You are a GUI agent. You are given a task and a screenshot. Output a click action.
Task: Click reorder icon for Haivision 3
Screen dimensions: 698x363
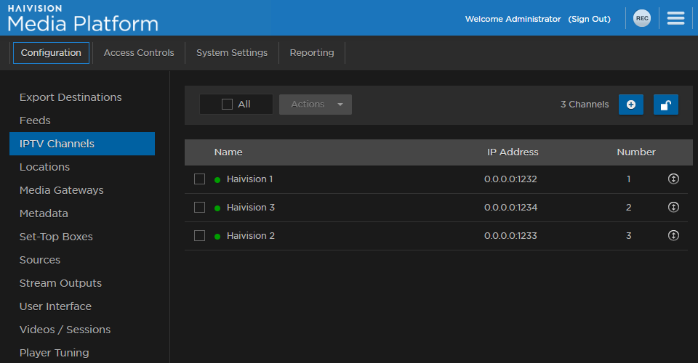[x=673, y=207]
